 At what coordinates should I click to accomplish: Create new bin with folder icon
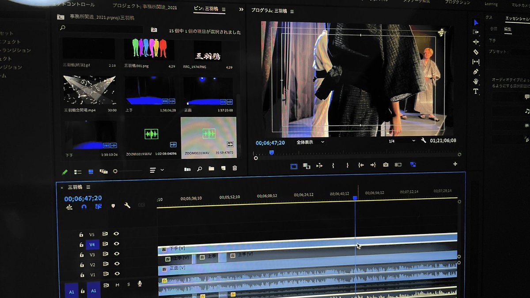(211, 168)
